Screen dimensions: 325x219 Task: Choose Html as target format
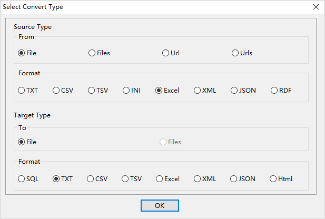coord(273,178)
